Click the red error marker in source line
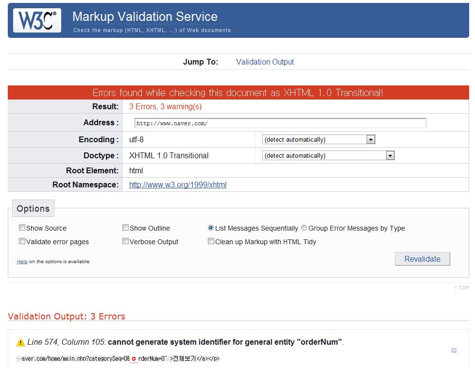The height and width of the screenshot is (368, 475). click(x=134, y=359)
